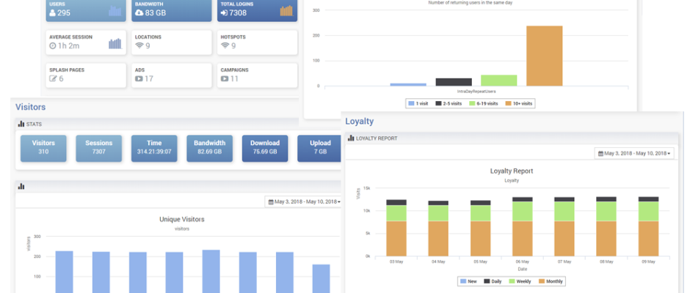Click the 'IntraDayRepeatUsers' axis label
Screen dimensions: 690x293
coord(476,91)
